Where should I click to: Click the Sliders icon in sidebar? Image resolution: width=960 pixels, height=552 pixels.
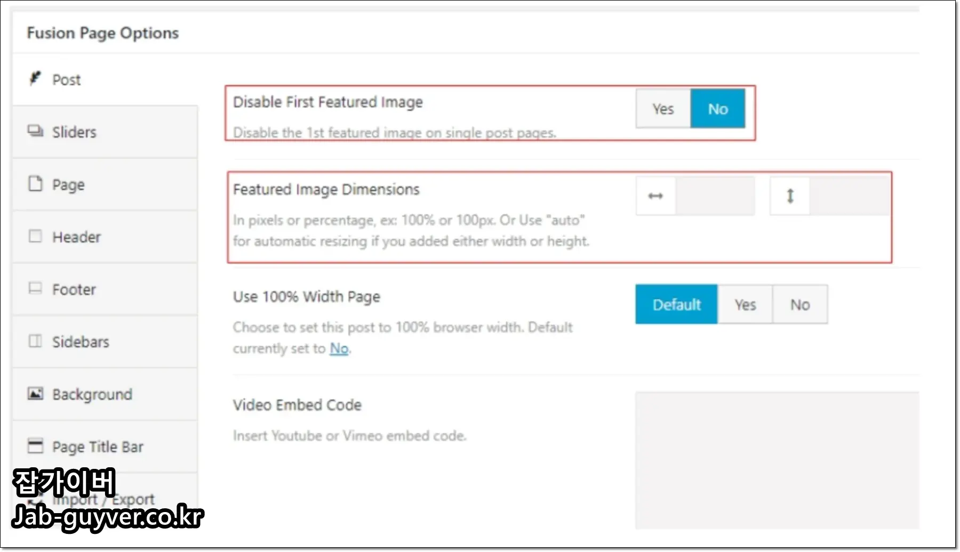tap(35, 131)
